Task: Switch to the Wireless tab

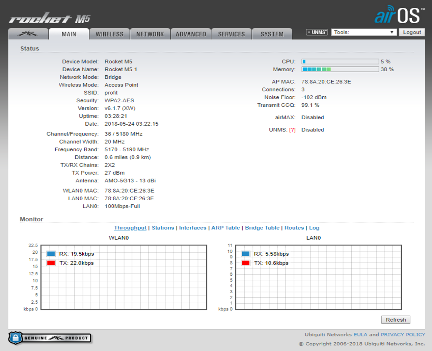Action: point(109,34)
